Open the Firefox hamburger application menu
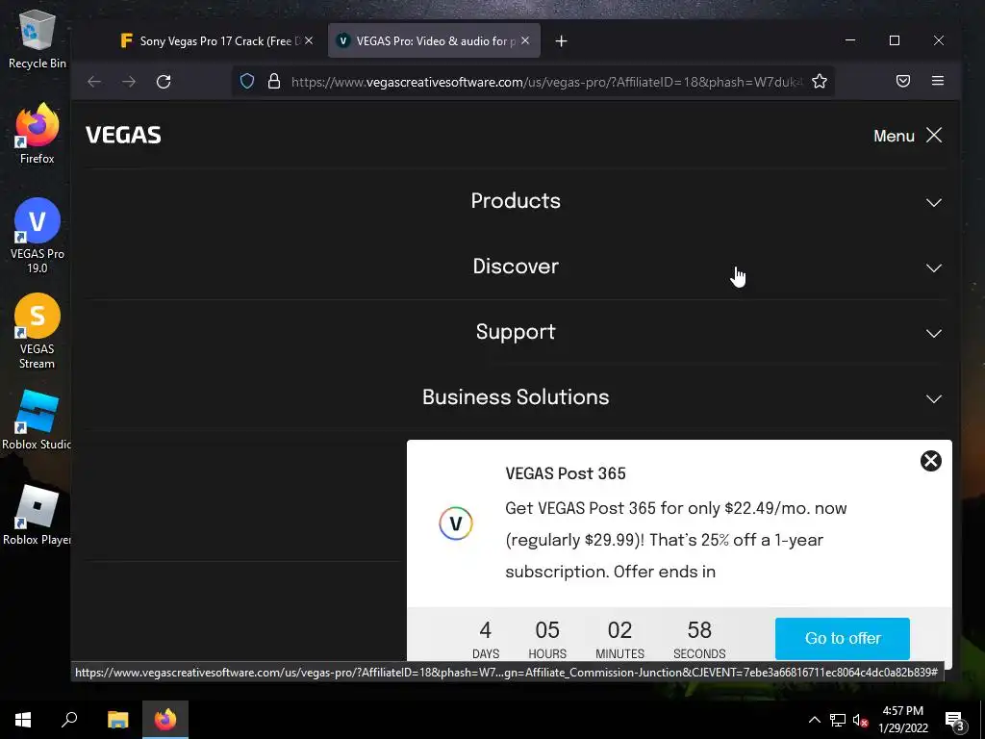985x739 pixels. [x=938, y=81]
